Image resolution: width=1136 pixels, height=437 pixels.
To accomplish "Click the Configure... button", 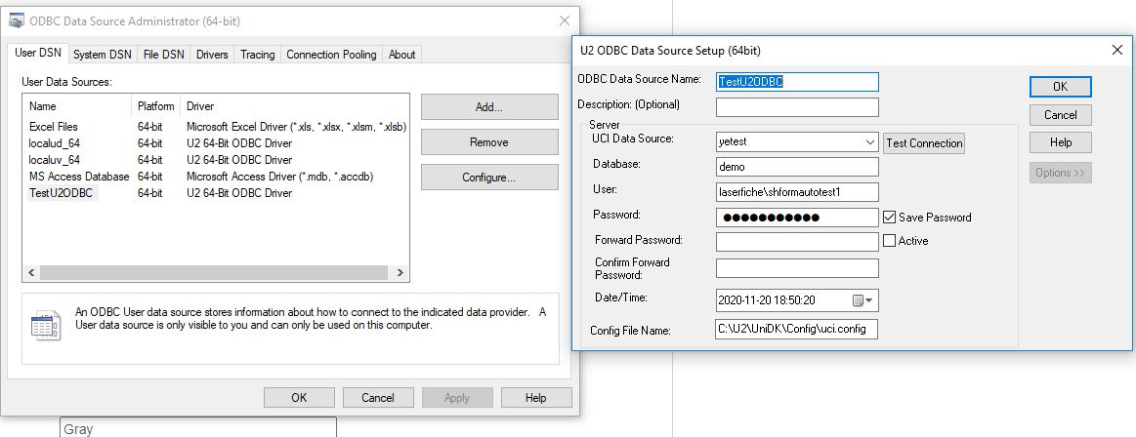I will pyautogui.click(x=489, y=178).
